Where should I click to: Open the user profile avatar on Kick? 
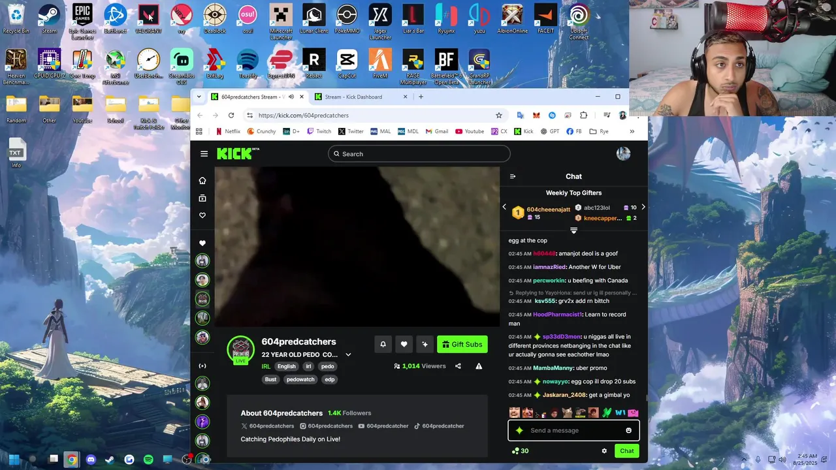[x=624, y=153]
